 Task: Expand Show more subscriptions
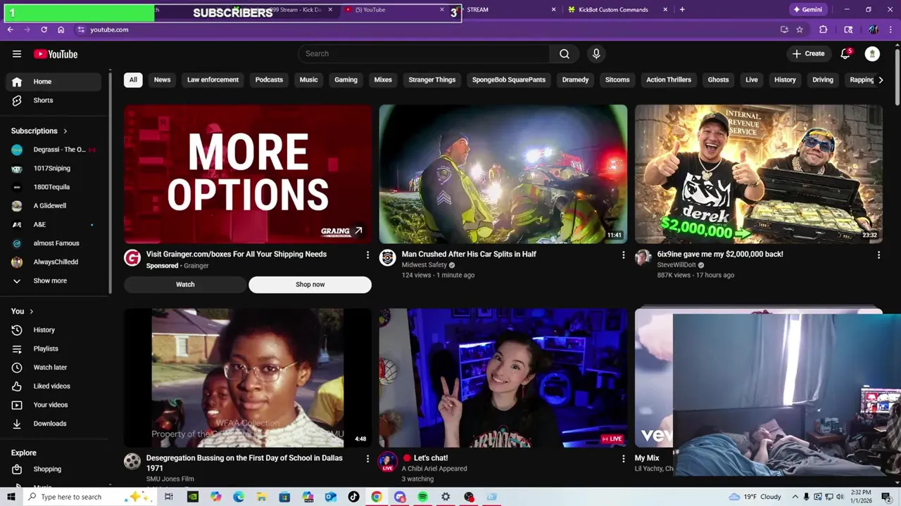point(53,280)
